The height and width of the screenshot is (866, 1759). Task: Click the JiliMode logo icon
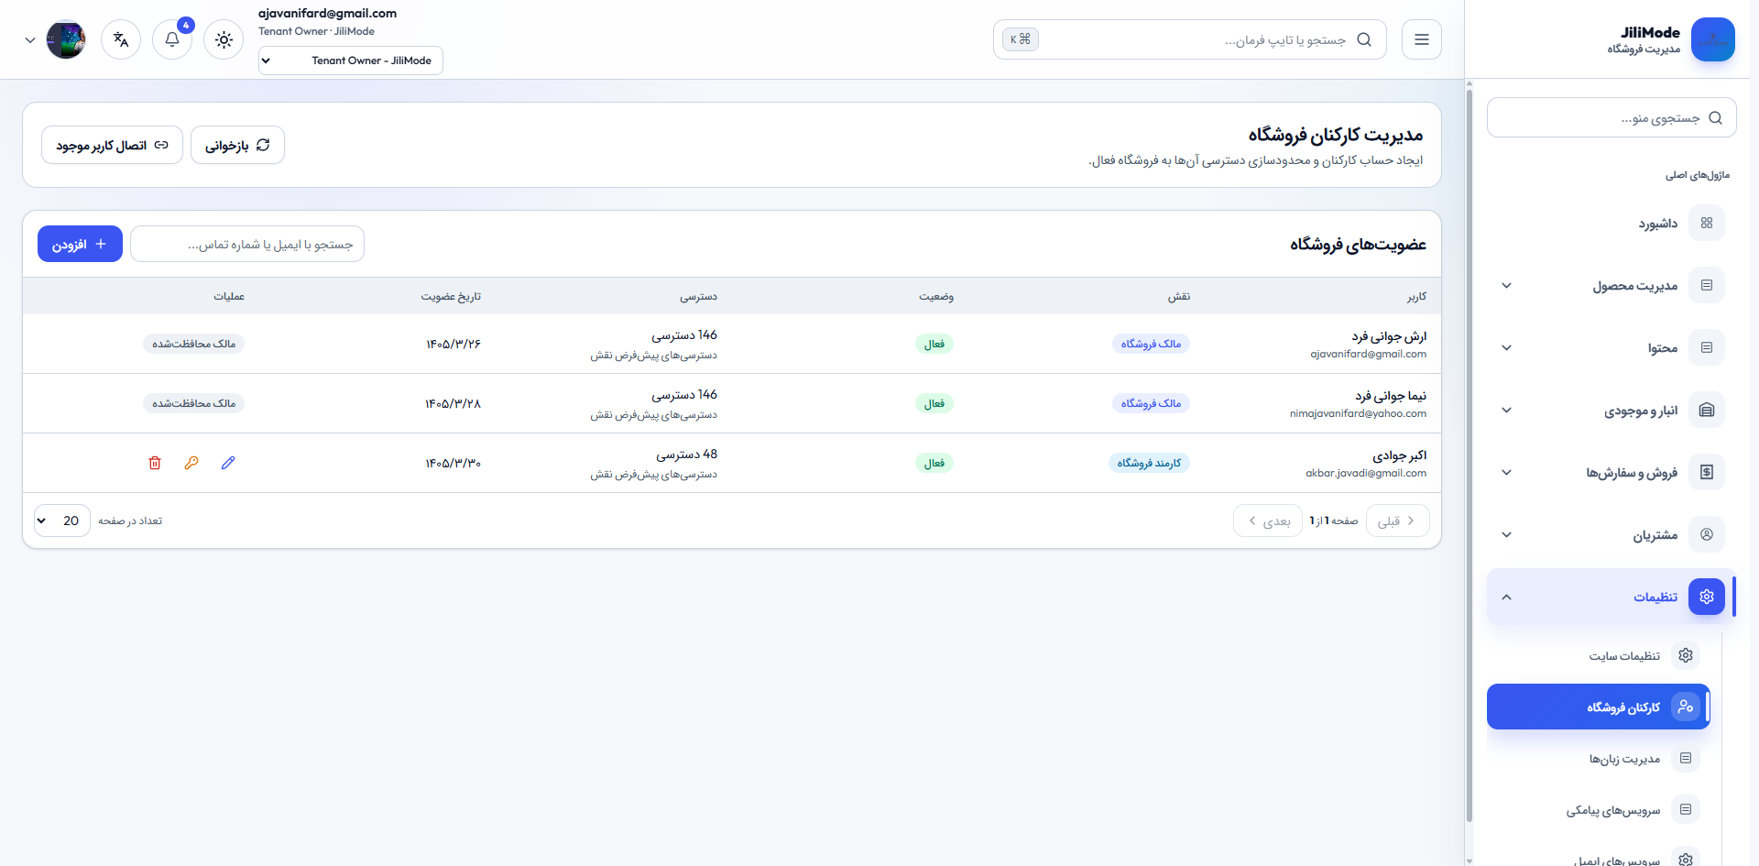coord(1713,39)
